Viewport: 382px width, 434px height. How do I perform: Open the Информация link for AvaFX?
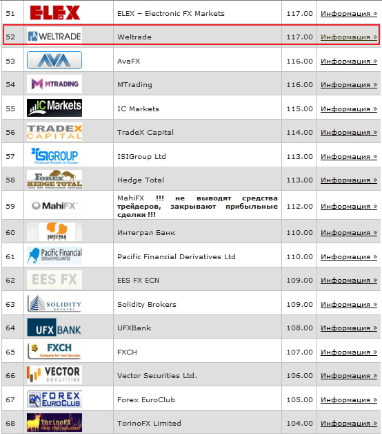[x=349, y=62]
